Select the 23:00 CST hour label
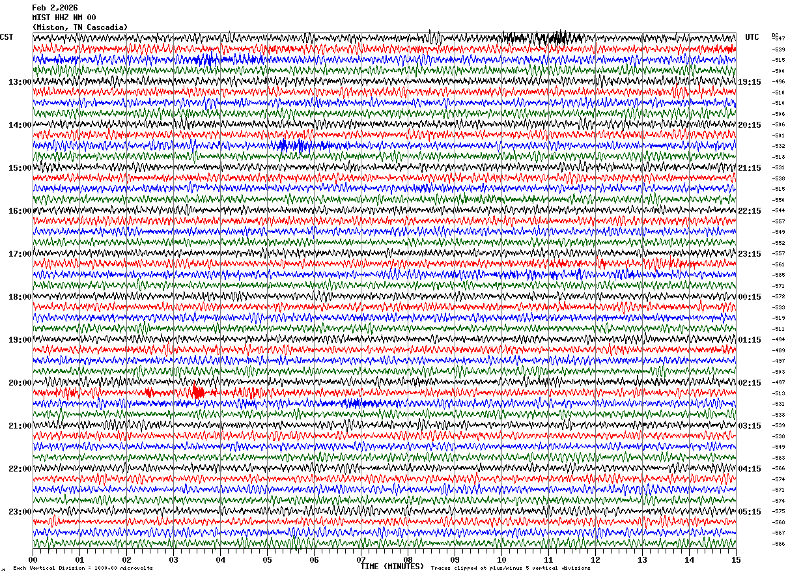The image size is (788, 577). (20, 511)
